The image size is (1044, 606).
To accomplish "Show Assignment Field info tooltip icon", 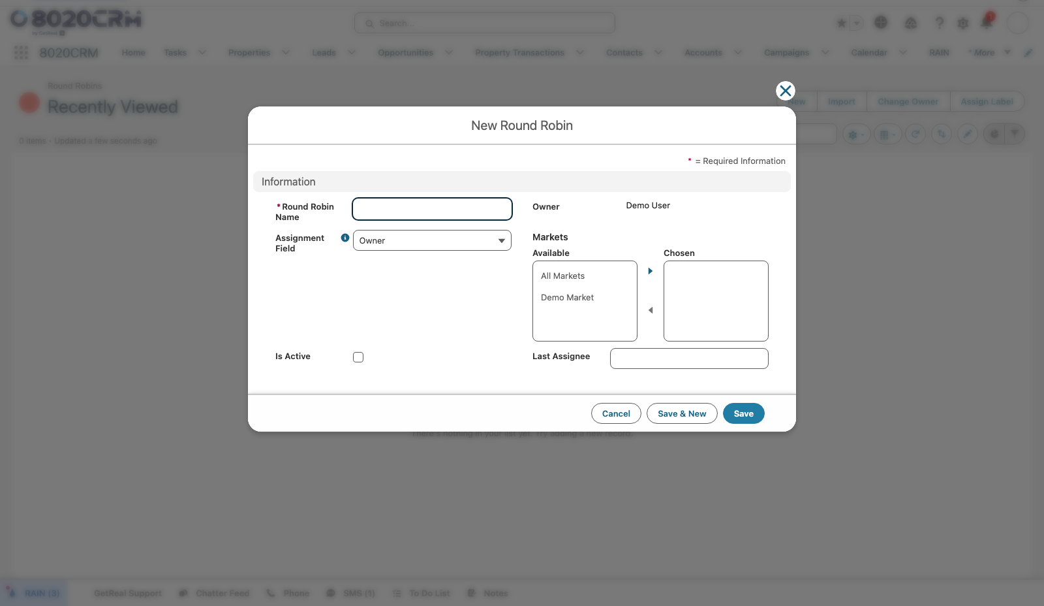I will click(345, 238).
